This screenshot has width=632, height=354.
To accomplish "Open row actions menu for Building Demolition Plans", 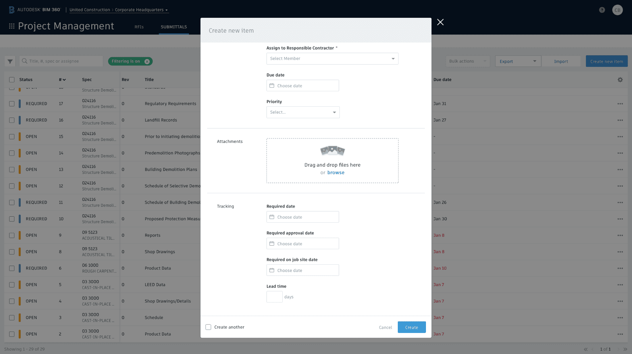I will click(x=620, y=169).
